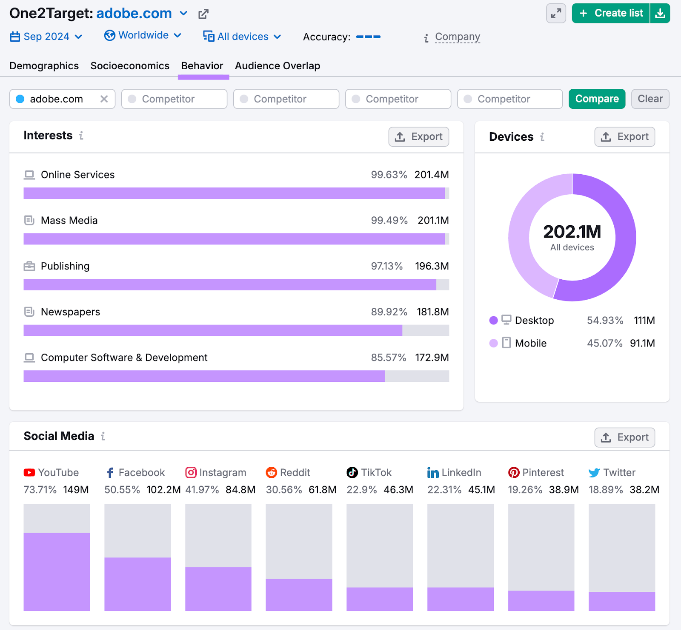681x630 pixels.
Task: Click the Pinterest logo icon
Action: (514, 473)
